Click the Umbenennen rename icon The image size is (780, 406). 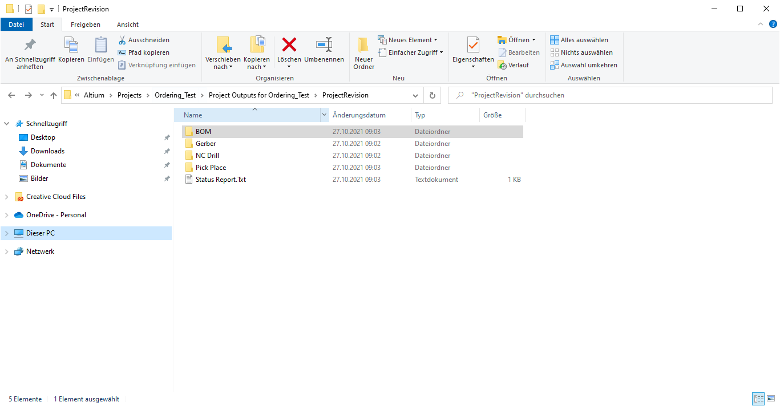tap(324, 44)
